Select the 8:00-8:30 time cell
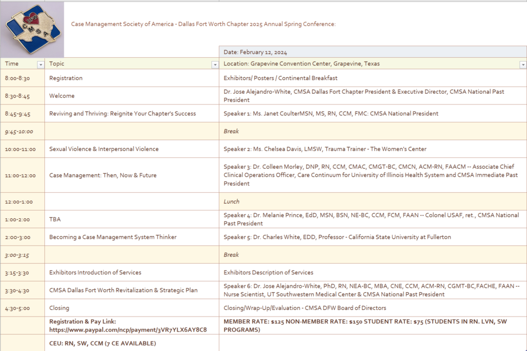Viewport: 527px width, 351px height. point(23,78)
